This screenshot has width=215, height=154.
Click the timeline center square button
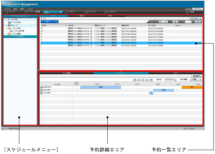[x=143, y=80]
